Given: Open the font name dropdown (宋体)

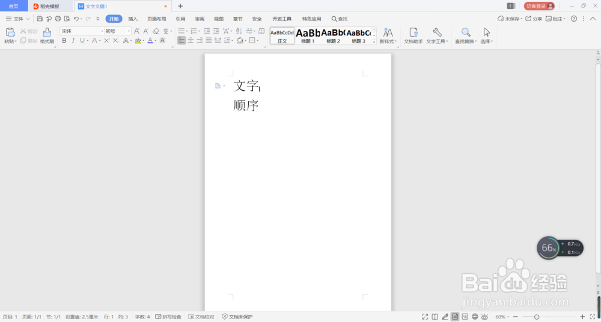Looking at the screenshot, I should [x=102, y=31].
